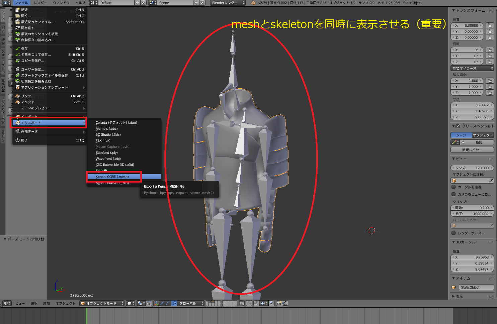This screenshot has width=497, height=324.
Task: Toggle lock on scale Y
Action: tap(490, 87)
